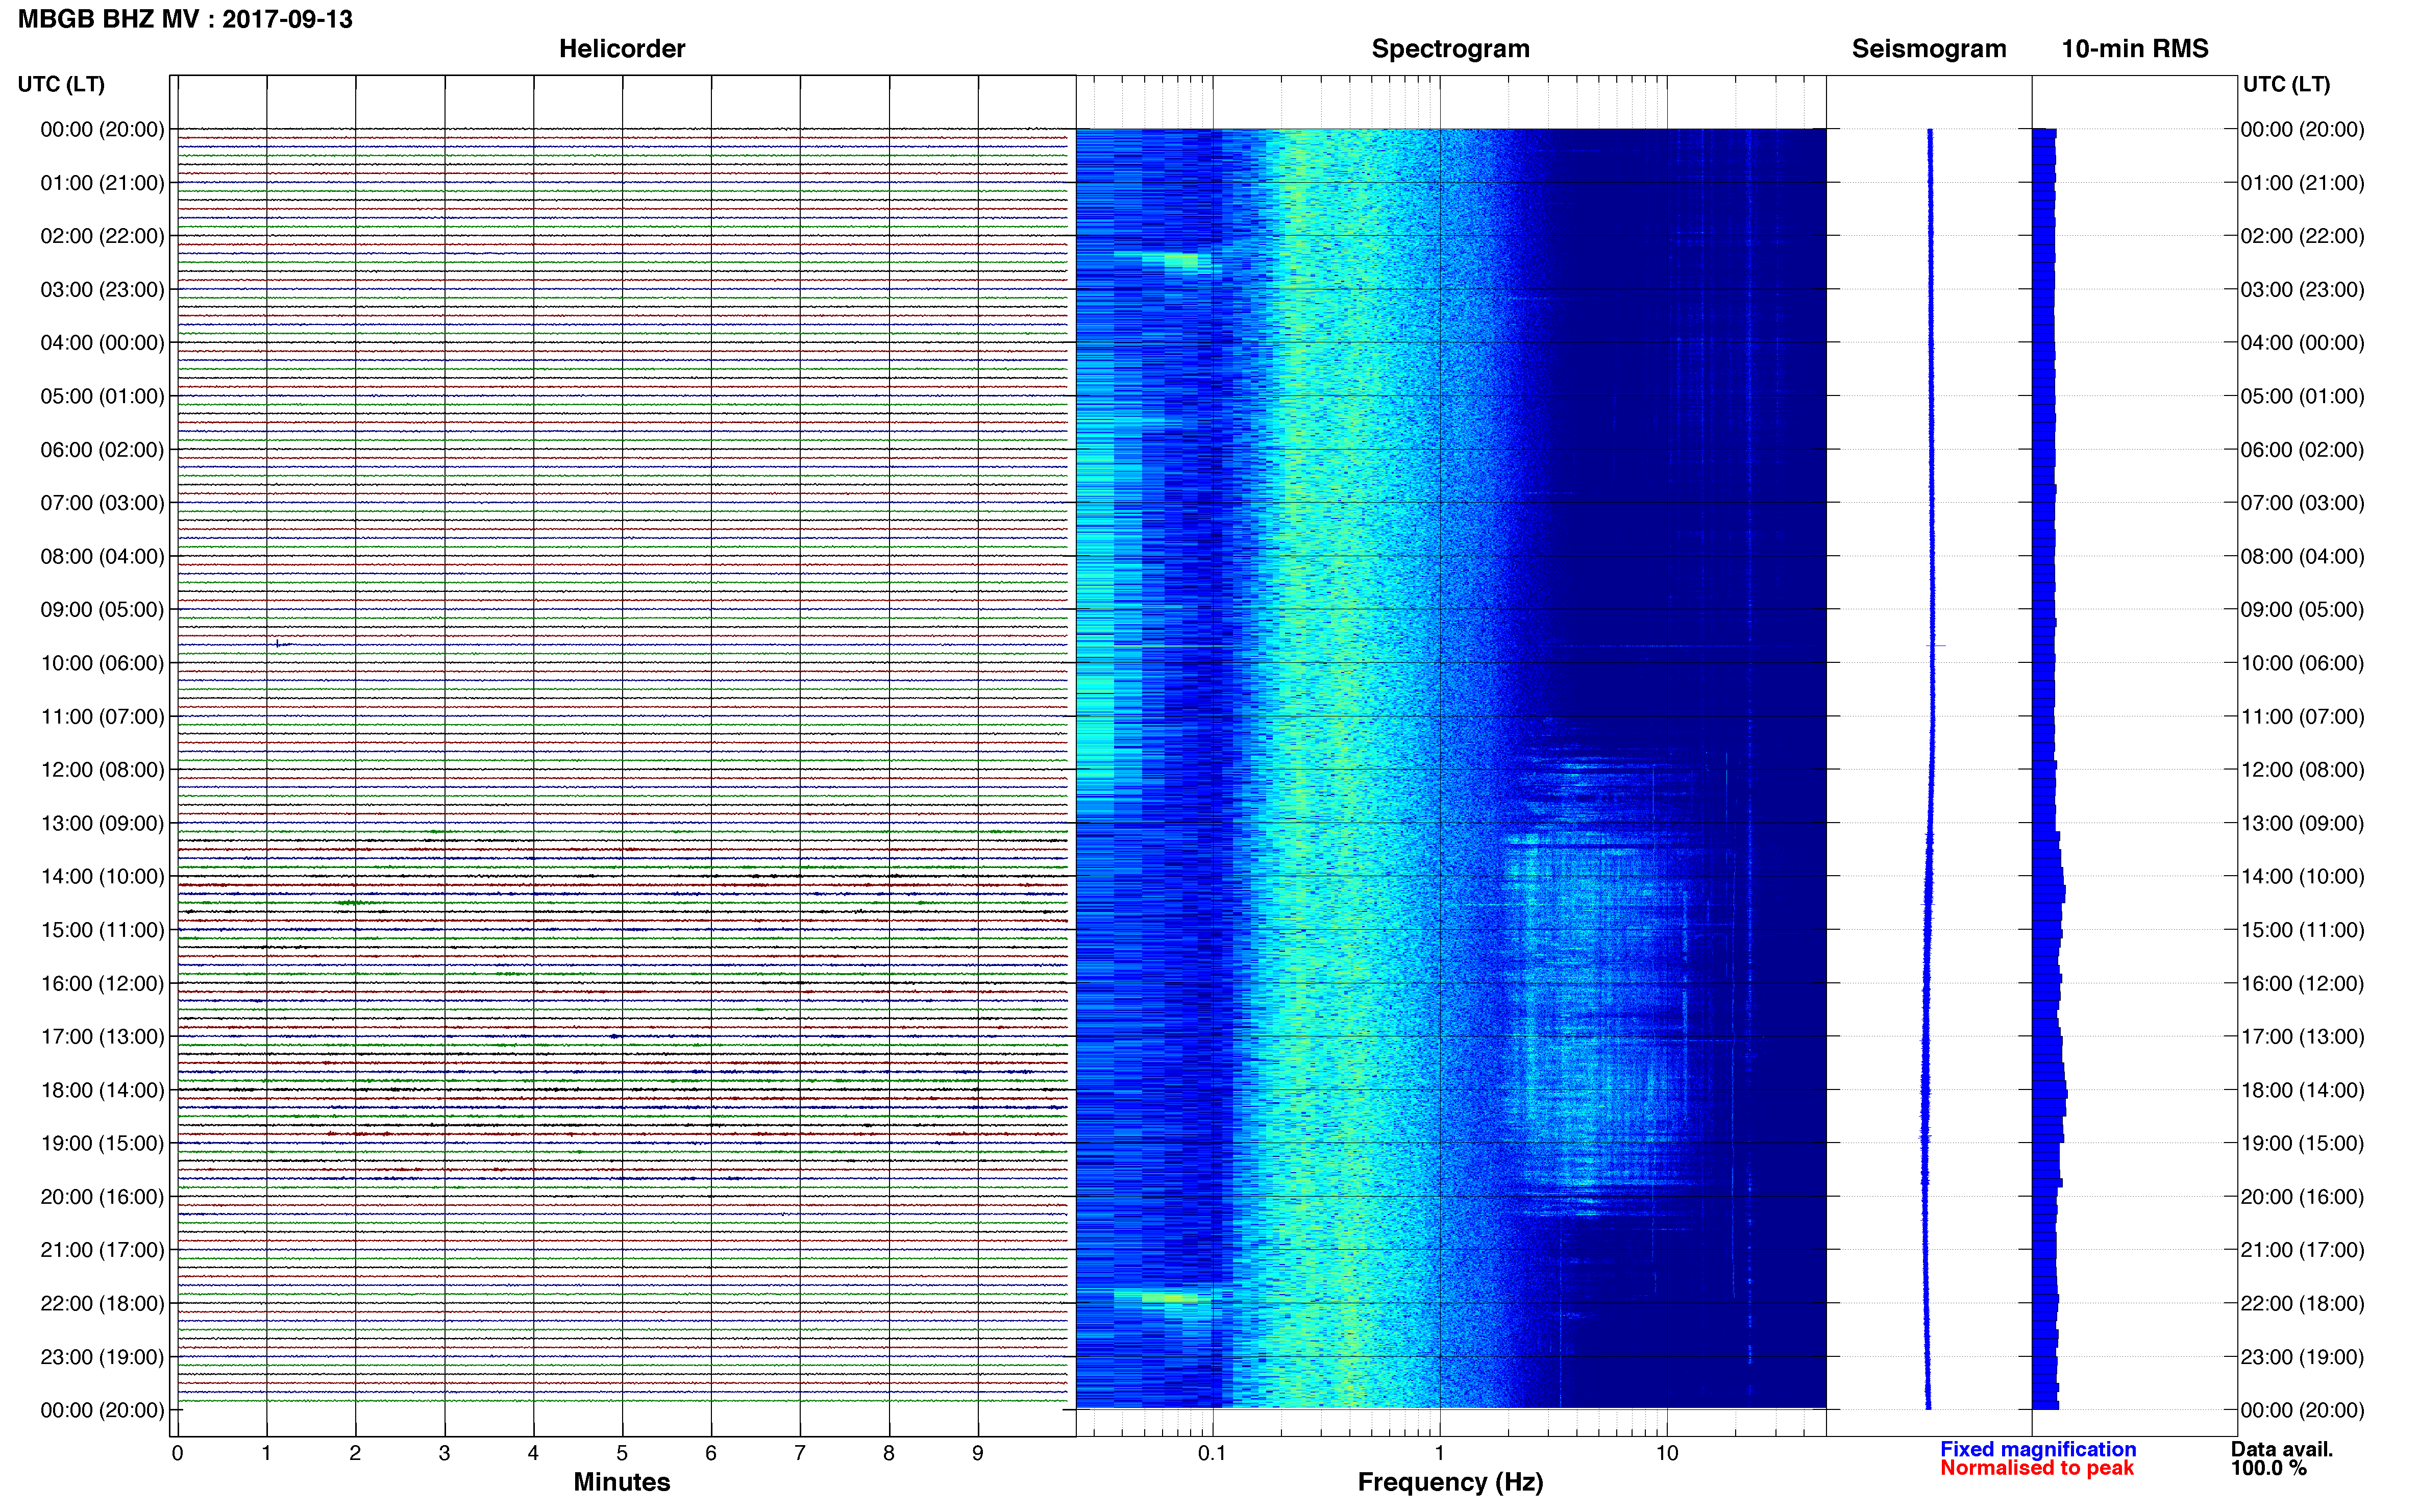
Task: Select left time label '06:00 (02:00)'
Action: (x=102, y=450)
